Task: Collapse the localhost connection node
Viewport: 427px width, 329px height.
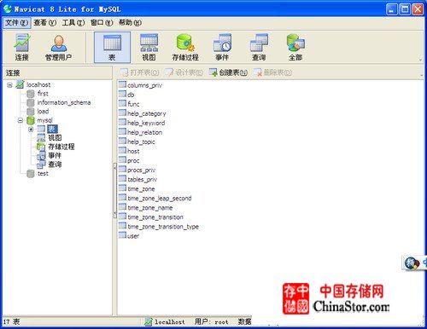Action: pos(9,84)
